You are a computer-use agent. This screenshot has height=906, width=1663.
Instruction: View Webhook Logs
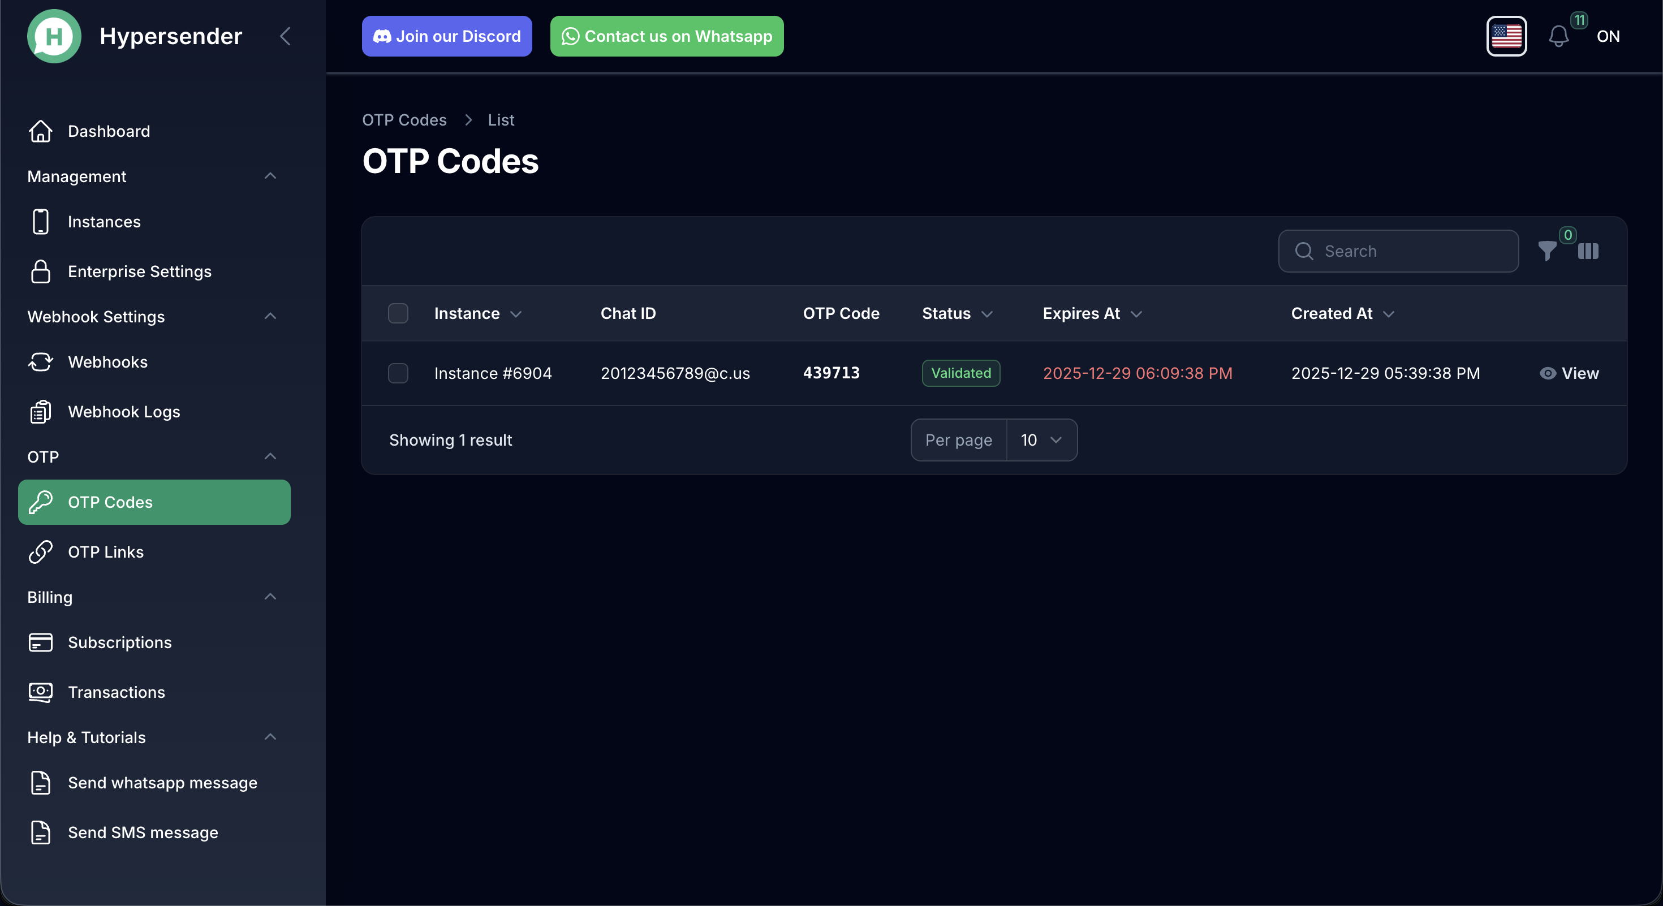coord(124,412)
